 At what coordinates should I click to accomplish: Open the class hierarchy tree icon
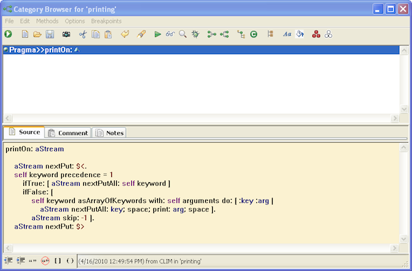pos(241,34)
